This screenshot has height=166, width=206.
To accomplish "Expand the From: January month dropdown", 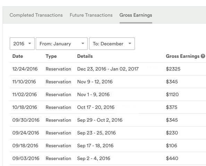I will (x=62, y=44).
